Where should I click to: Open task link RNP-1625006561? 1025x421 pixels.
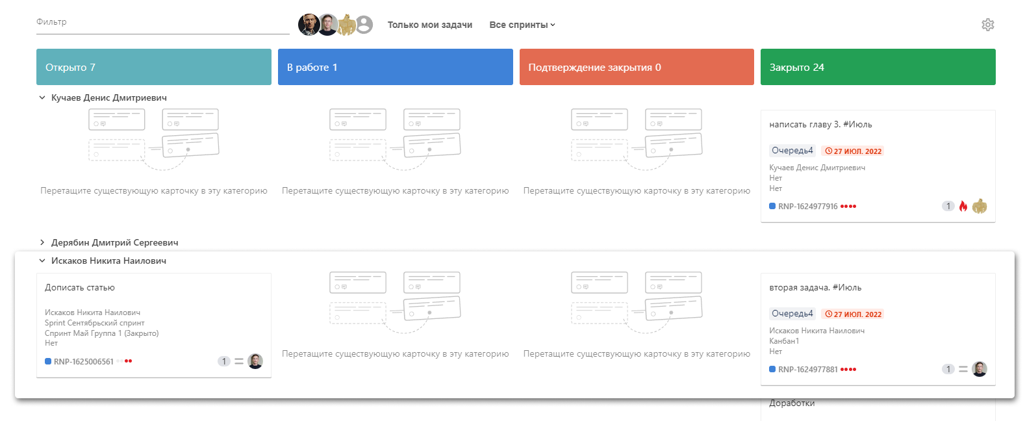click(84, 362)
